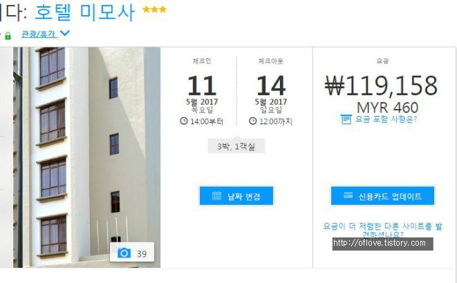Image resolution: width=457 pixels, height=283 pixels.
Task: Click the 3박, 1객실 stay summary label
Action: pos(236,146)
